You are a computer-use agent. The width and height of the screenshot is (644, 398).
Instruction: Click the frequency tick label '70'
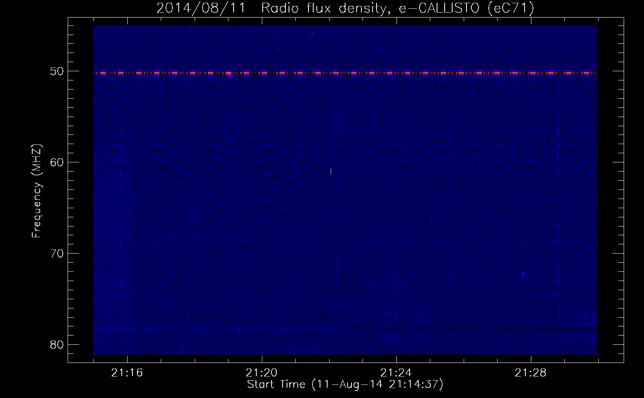coord(57,254)
